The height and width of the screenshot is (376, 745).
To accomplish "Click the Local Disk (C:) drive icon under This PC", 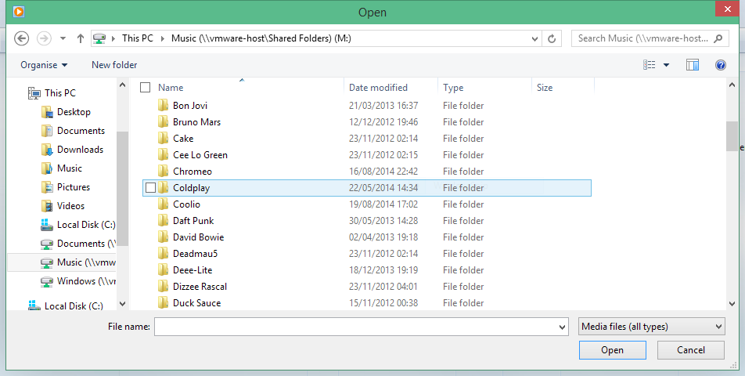I will pyautogui.click(x=46, y=224).
